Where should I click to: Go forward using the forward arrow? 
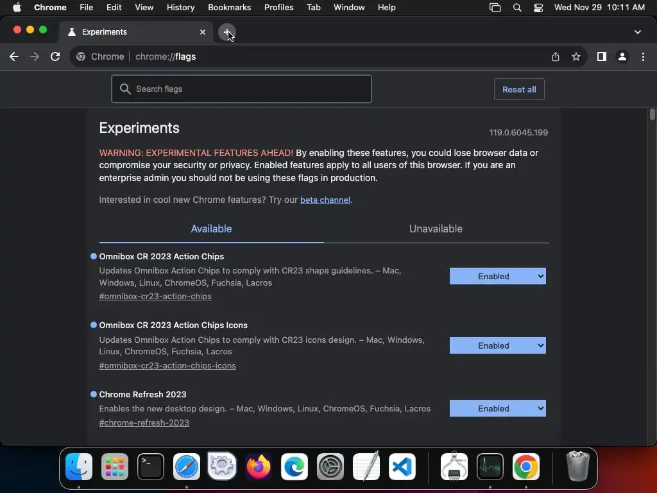35,56
